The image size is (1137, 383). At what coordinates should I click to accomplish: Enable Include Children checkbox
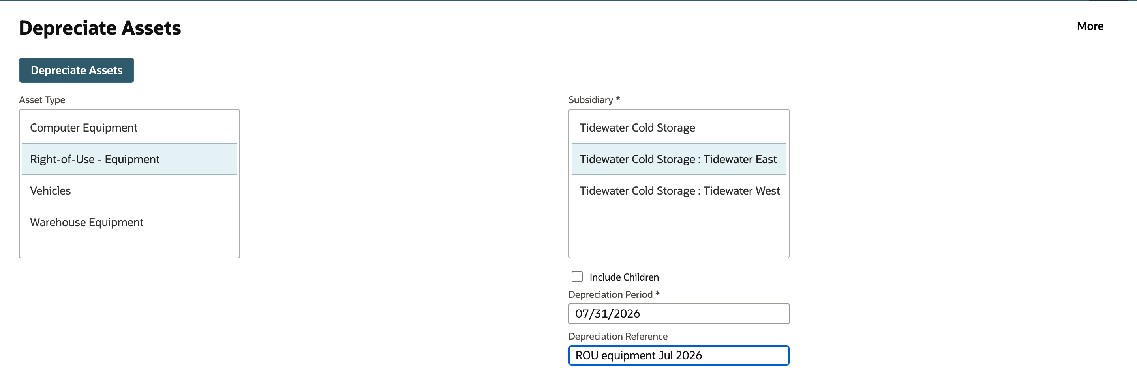(577, 277)
